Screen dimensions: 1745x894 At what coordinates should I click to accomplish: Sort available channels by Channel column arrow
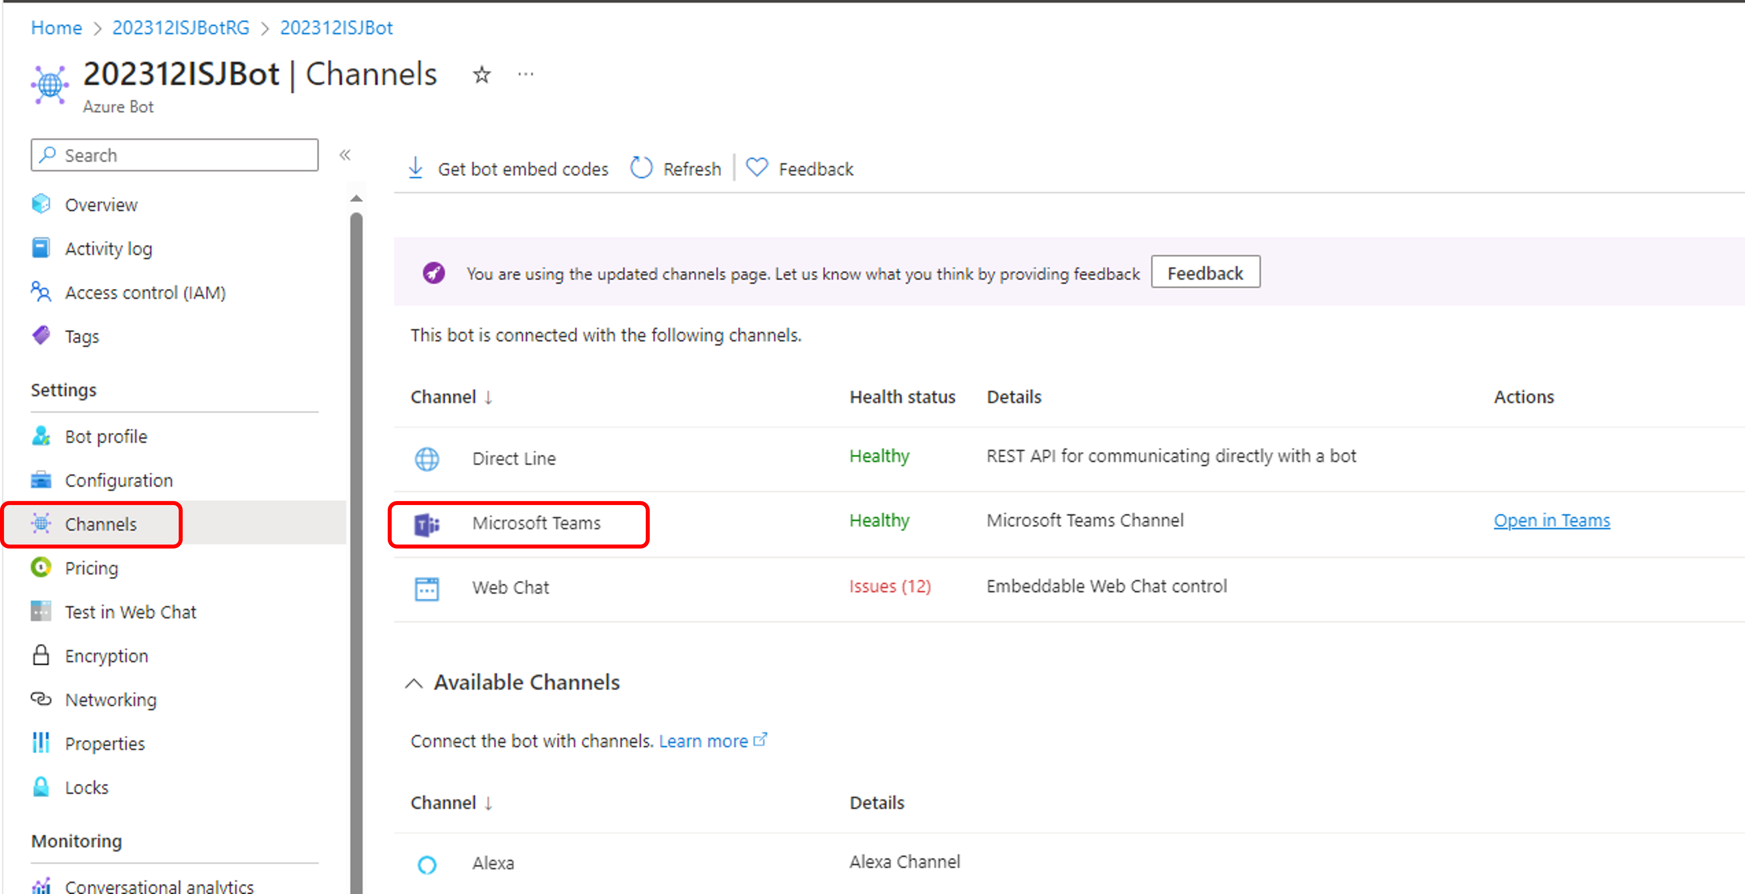coord(489,803)
